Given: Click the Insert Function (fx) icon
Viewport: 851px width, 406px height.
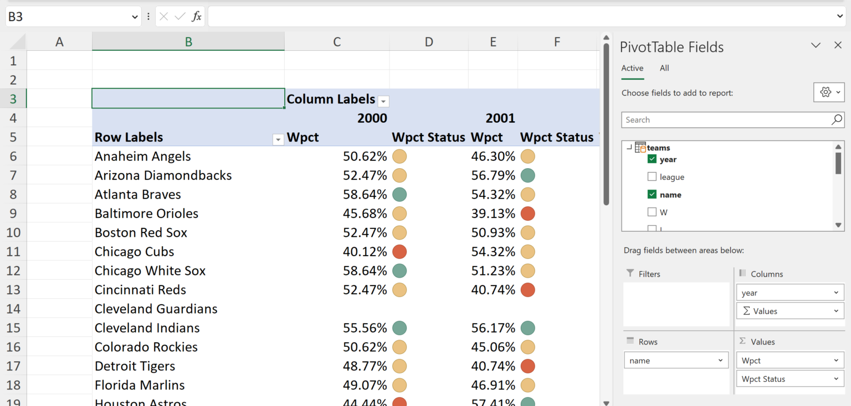Looking at the screenshot, I should point(197,16).
